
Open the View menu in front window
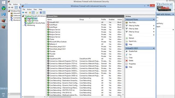coord(35,10)
